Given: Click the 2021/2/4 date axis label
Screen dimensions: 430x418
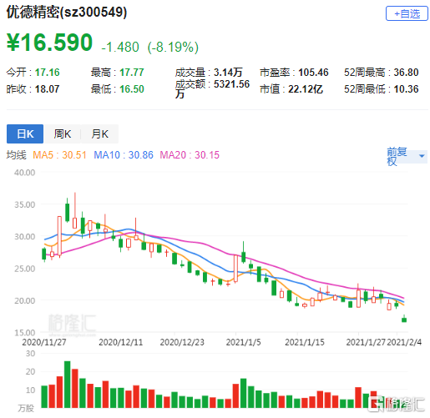Looking at the screenshot, I should click(404, 342).
